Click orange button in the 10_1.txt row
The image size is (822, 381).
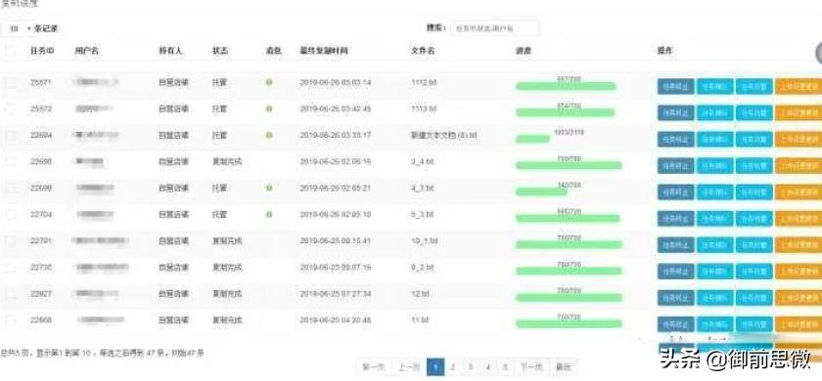(799, 244)
